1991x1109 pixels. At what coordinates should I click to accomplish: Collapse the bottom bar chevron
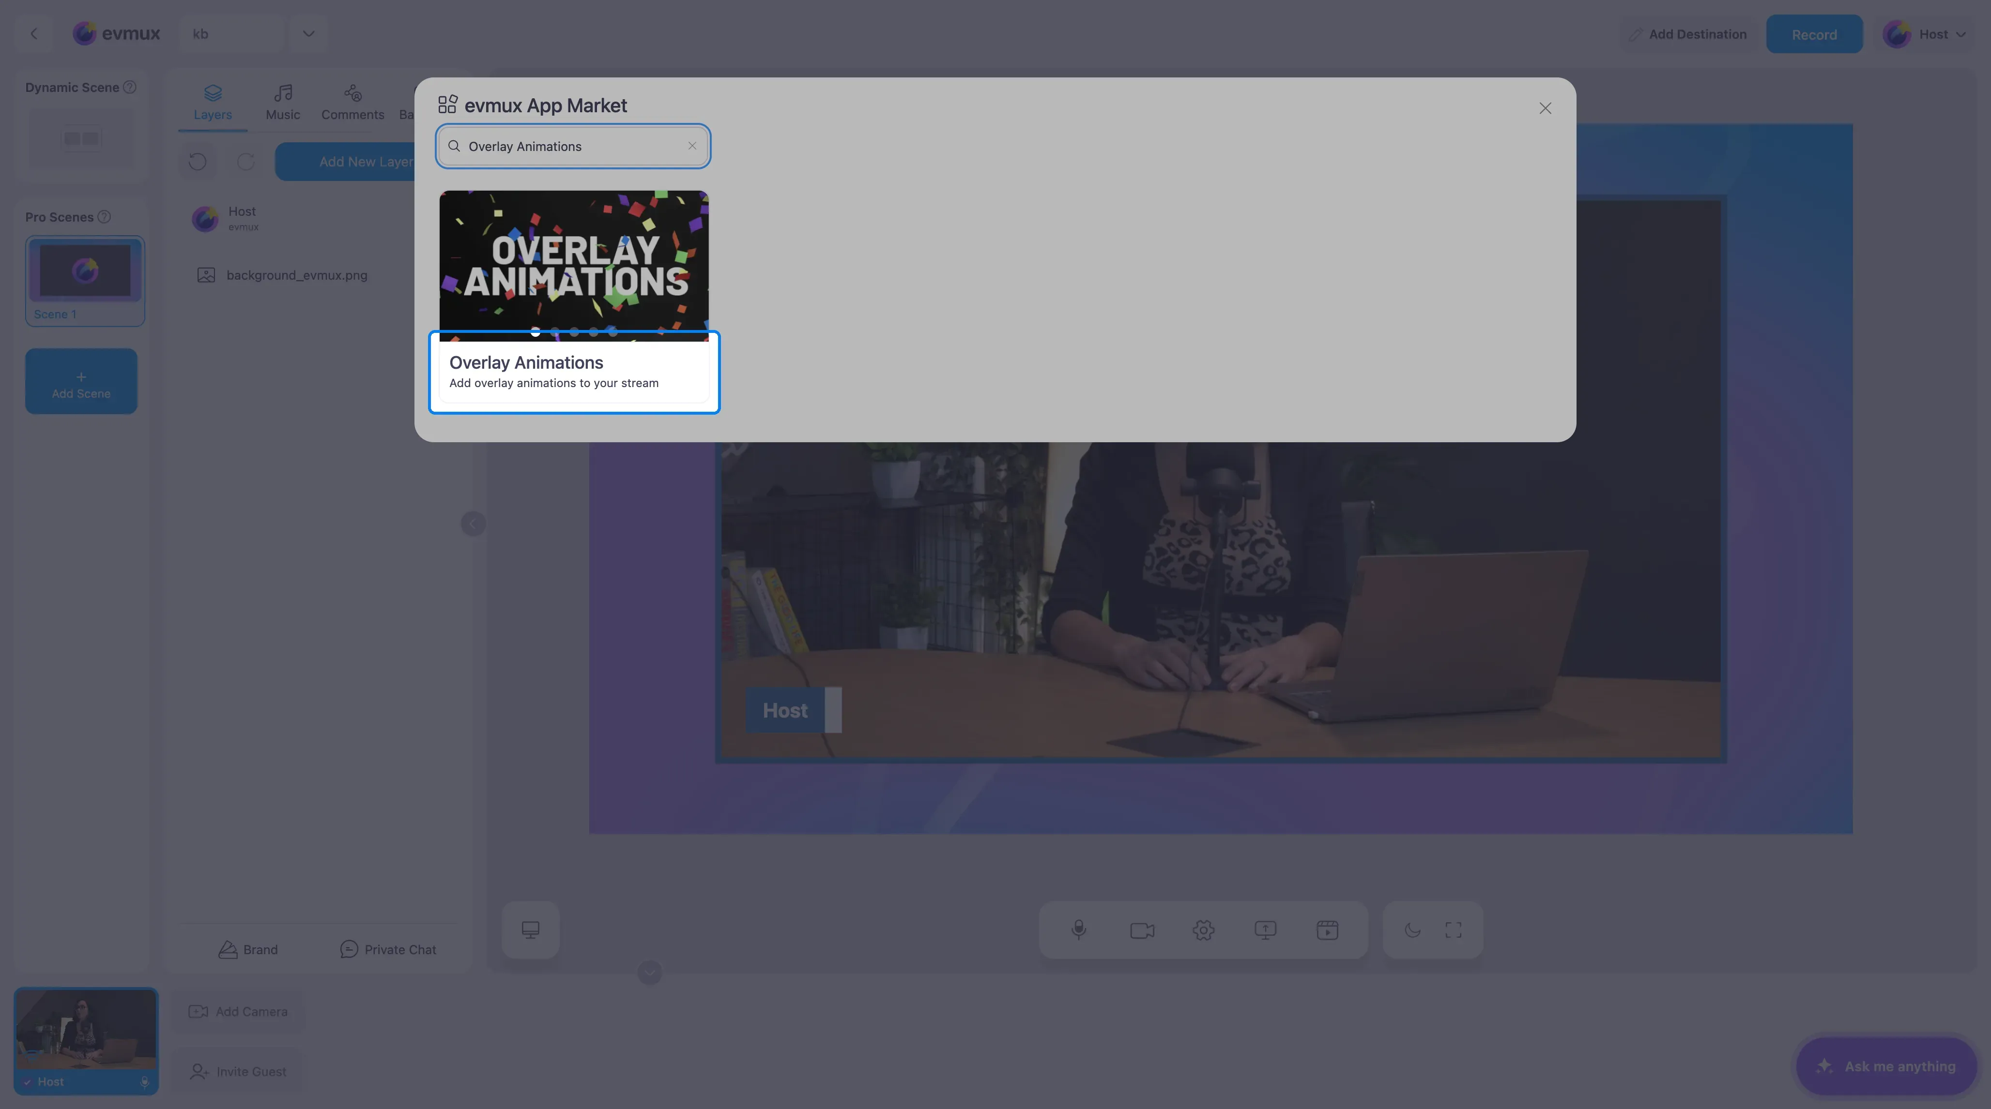[649, 972]
